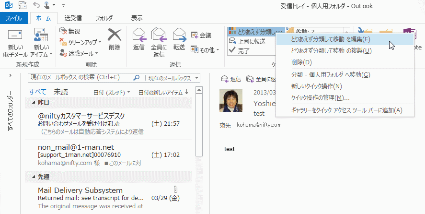Open the @niftyカスタマーサービスデスク message

(x=108, y=124)
